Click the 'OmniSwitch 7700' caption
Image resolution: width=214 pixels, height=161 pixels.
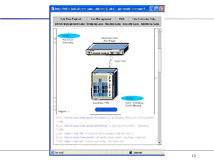(101, 103)
